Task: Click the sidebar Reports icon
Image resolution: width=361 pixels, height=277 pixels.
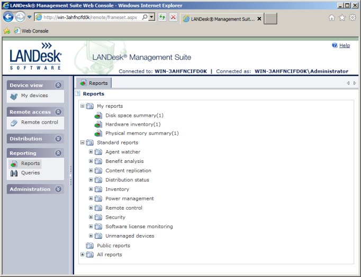Action: 14,164
